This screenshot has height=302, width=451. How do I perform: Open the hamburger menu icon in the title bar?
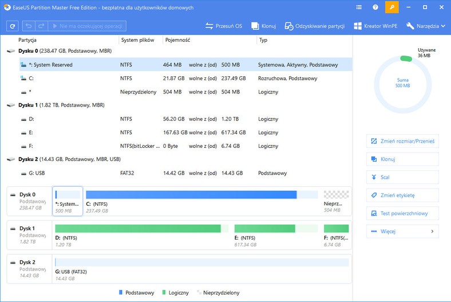coord(359,7)
